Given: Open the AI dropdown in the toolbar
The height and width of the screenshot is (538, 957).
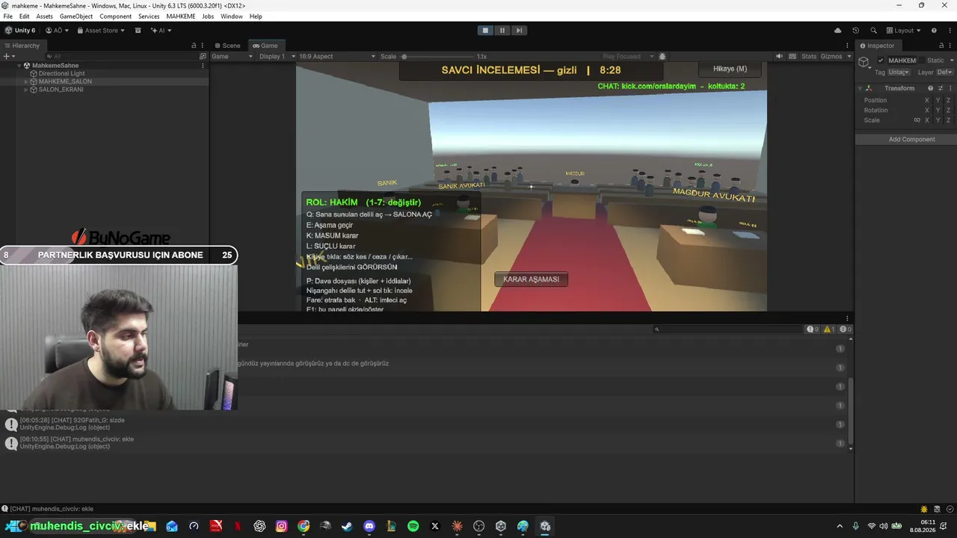Looking at the screenshot, I should click(161, 31).
